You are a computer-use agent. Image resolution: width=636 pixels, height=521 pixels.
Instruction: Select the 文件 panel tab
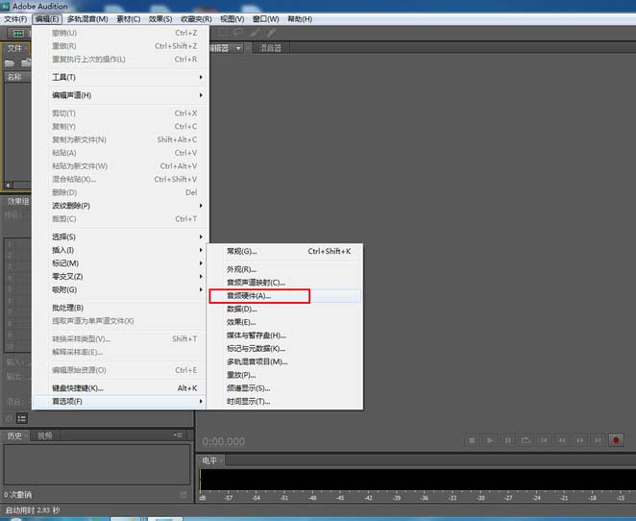pos(14,48)
